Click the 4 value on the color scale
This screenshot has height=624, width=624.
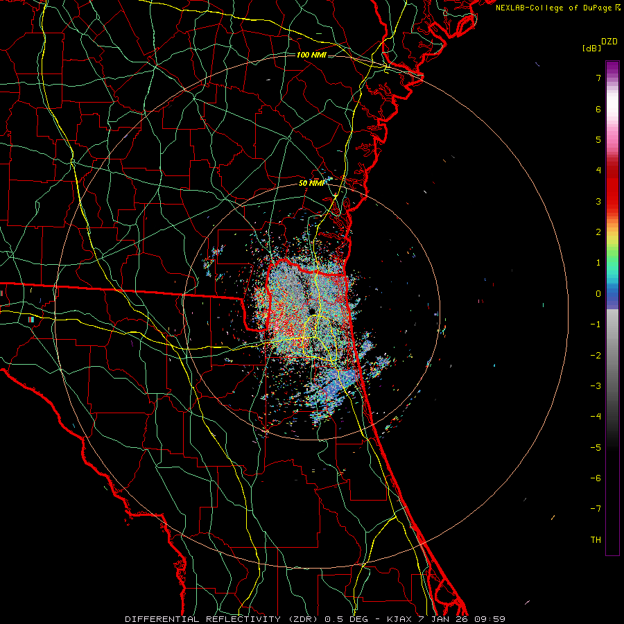click(x=598, y=171)
